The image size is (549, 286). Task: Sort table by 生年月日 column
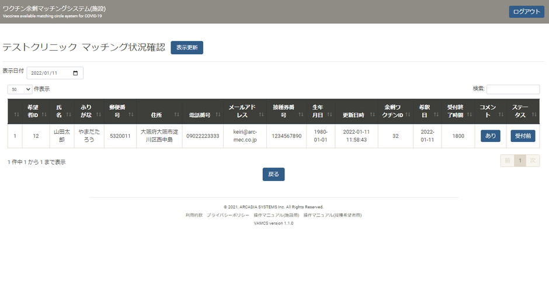321,111
